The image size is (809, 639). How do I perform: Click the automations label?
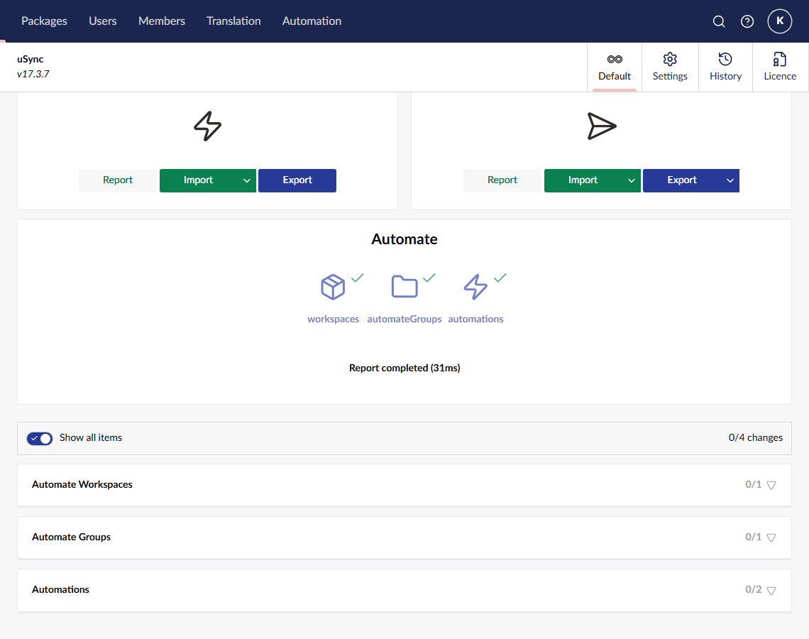(475, 319)
